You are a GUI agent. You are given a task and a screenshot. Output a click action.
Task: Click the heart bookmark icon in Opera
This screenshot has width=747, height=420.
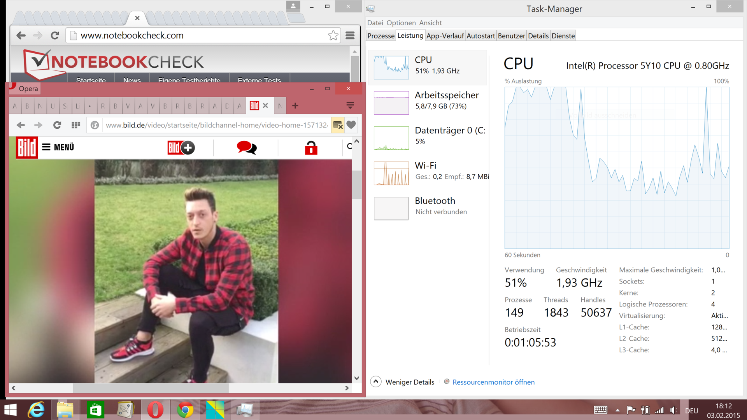(x=351, y=125)
